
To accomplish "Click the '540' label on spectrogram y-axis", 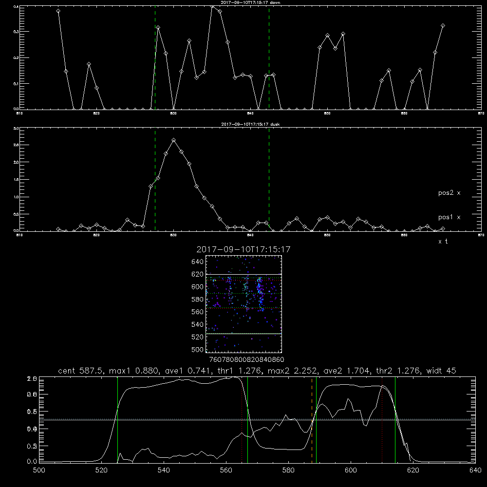I will tap(198, 324).
